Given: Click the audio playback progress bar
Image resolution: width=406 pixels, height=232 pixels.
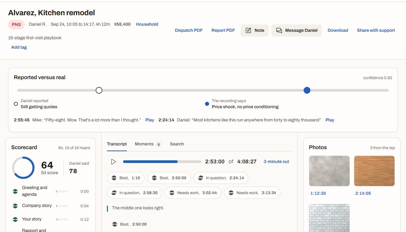Looking at the screenshot, I should [x=162, y=162].
